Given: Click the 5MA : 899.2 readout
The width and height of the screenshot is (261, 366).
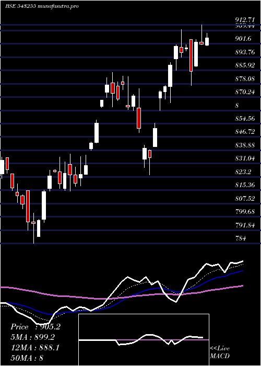Looking at the screenshot, I should pyautogui.click(x=32, y=337).
